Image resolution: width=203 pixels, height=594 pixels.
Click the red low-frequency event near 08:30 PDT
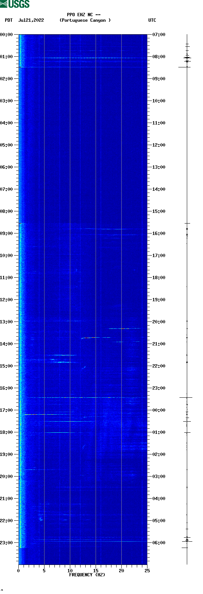click(x=21, y=223)
